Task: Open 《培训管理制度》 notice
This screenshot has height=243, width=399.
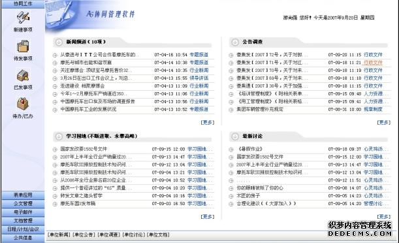Action: (x=272, y=94)
